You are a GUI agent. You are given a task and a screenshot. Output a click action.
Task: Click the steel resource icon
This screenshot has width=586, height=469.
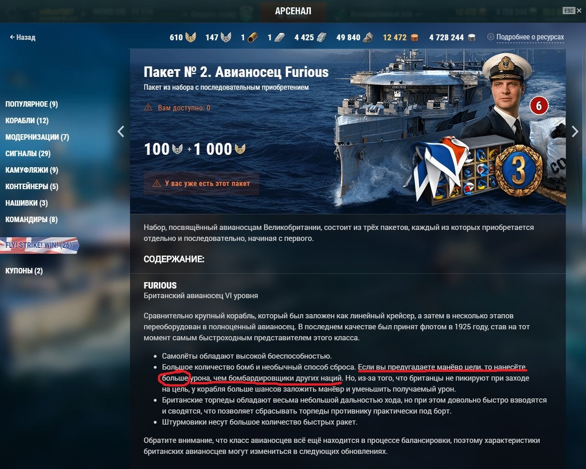tap(322, 38)
